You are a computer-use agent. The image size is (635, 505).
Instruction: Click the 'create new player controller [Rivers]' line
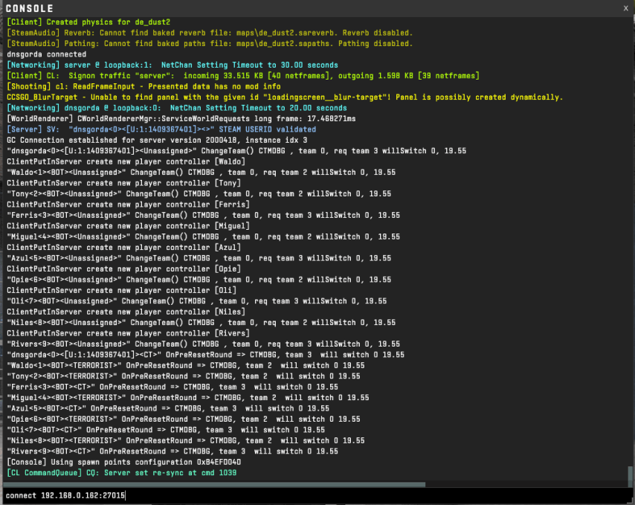128,333
